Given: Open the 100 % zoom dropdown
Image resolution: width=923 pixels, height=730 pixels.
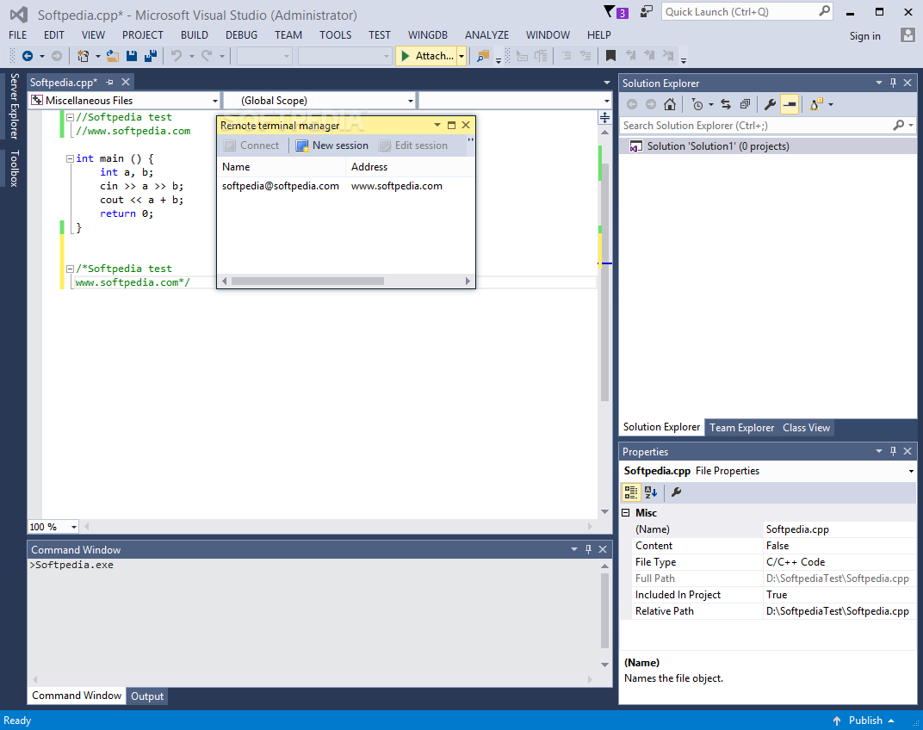Looking at the screenshot, I should (73, 527).
